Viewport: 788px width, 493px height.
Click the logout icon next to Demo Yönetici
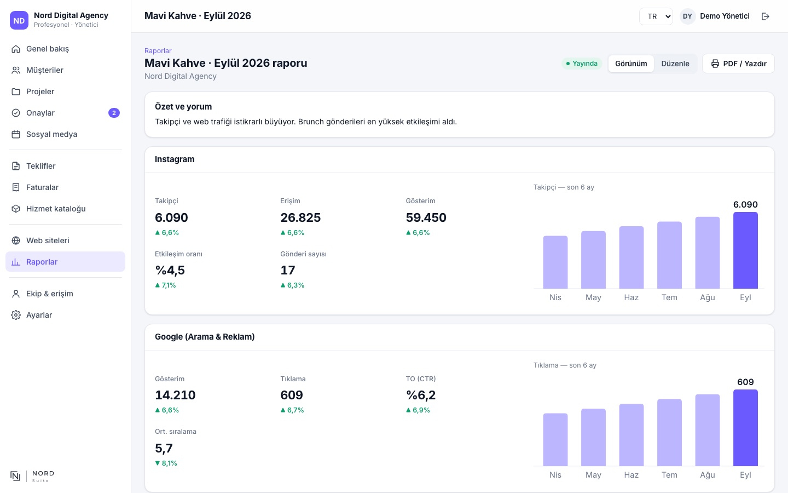pos(766,16)
